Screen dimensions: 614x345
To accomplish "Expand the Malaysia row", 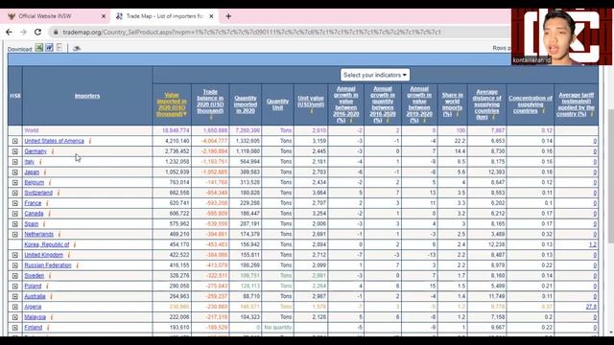I will 15,317.
